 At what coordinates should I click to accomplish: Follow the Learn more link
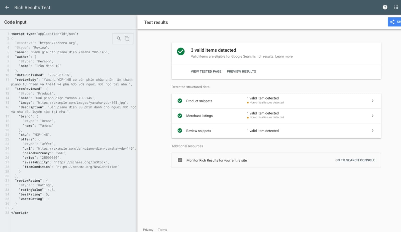click(284, 56)
